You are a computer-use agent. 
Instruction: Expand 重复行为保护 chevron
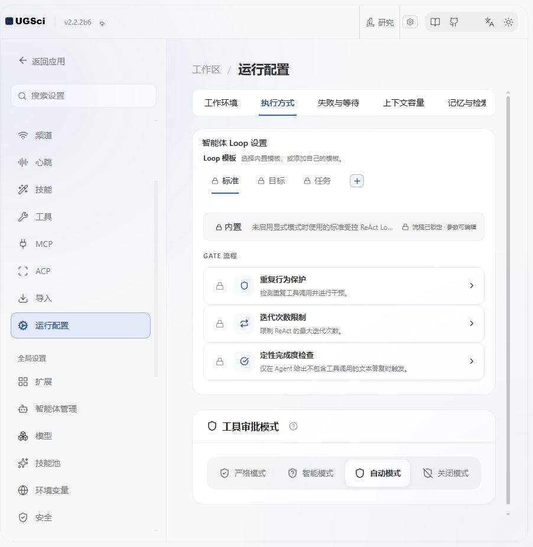472,286
